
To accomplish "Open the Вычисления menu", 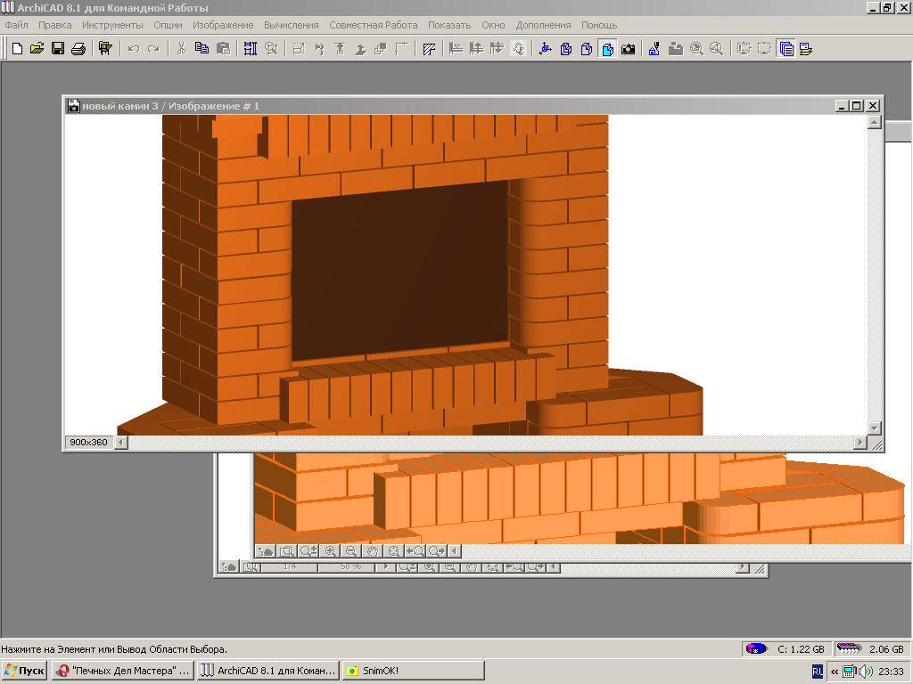I will click(x=291, y=25).
